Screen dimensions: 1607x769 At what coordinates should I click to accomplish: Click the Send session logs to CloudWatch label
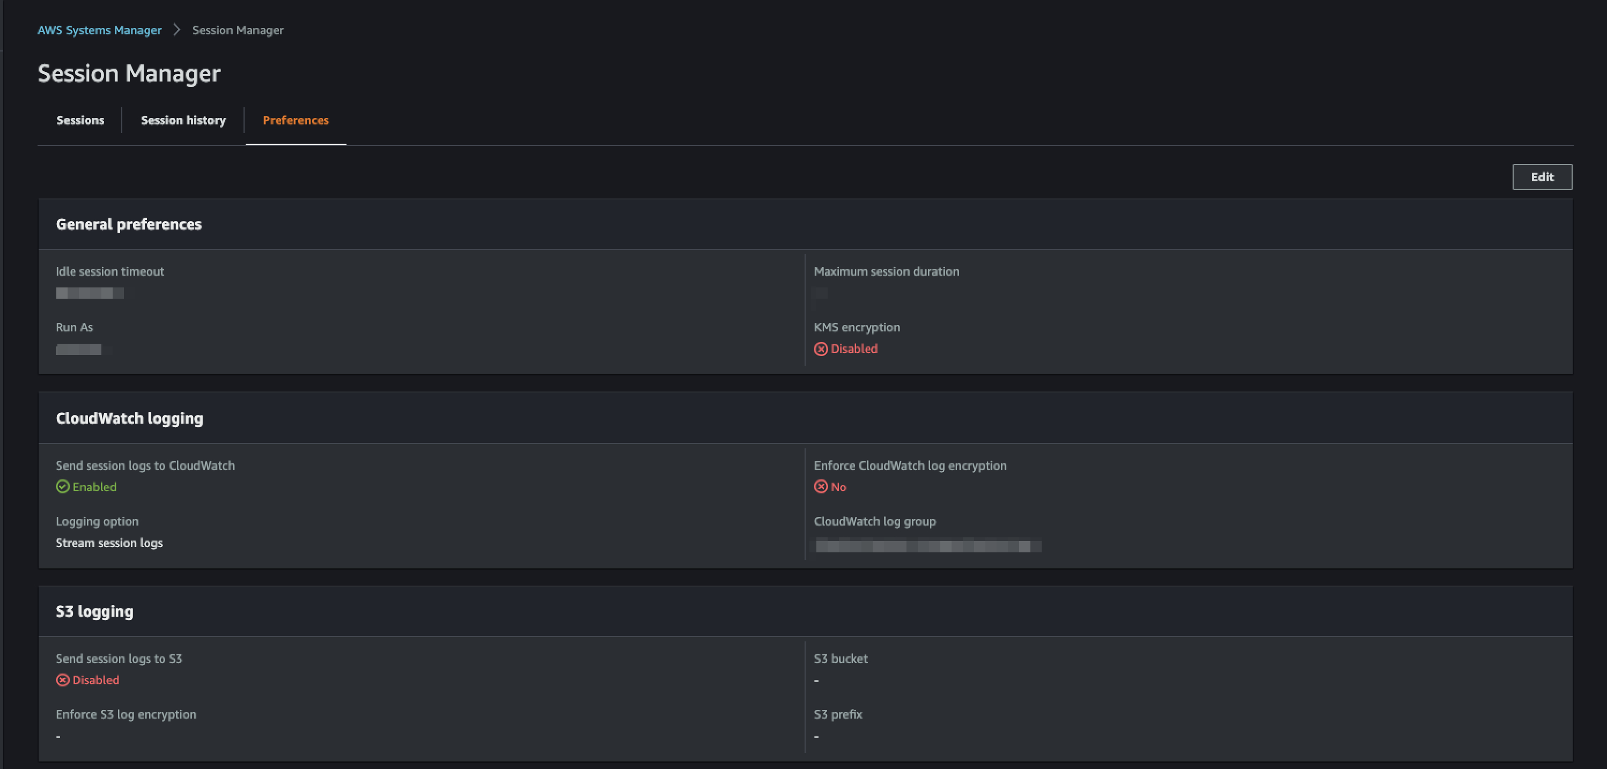click(145, 465)
